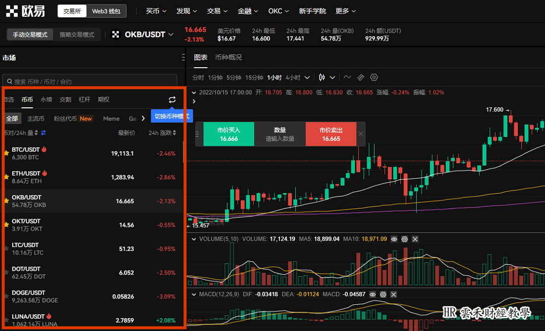Image resolution: width=545 pixels, height=331 pixels.
Task: Click the hot flame icon on BTC/USDT
Action: click(x=44, y=149)
